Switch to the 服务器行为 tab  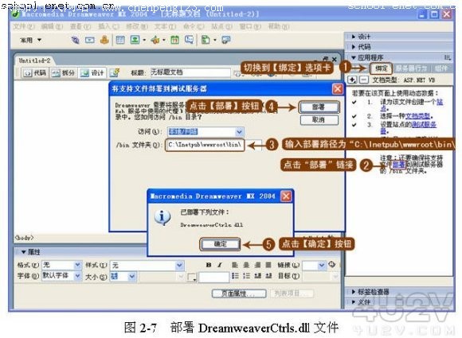[411, 68]
